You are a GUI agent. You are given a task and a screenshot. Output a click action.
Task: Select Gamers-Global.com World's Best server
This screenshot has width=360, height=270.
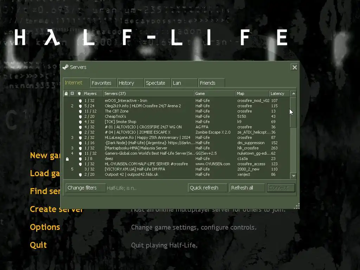(176, 154)
